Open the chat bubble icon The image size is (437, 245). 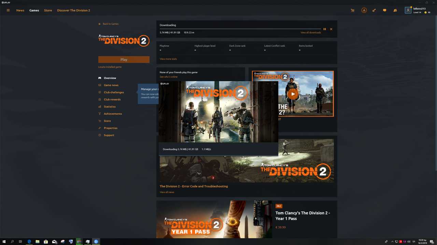[385, 11]
